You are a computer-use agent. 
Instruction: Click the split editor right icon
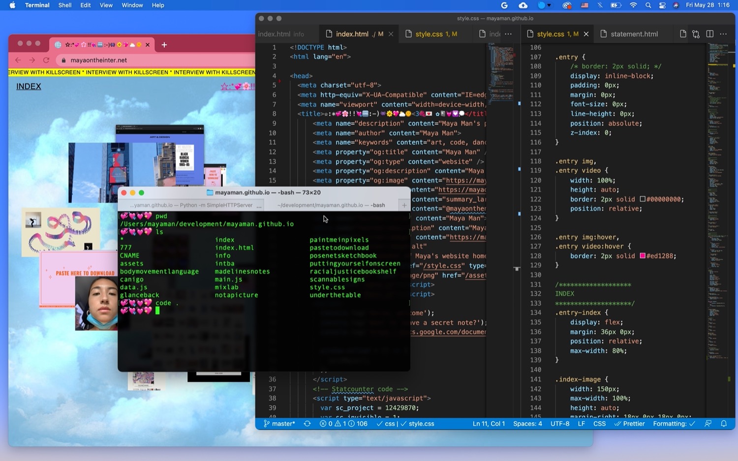pyautogui.click(x=709, y=34)
